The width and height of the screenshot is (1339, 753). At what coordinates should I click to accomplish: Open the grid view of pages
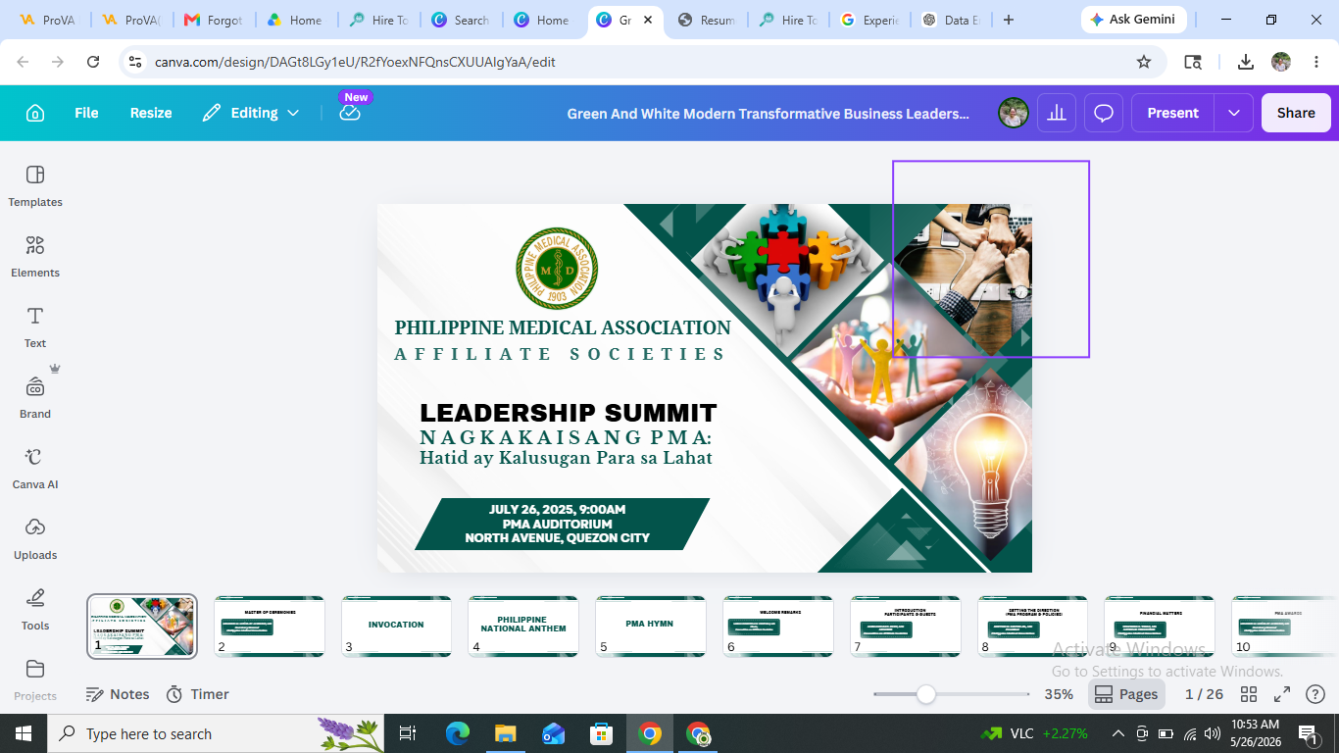[1249, 694]
